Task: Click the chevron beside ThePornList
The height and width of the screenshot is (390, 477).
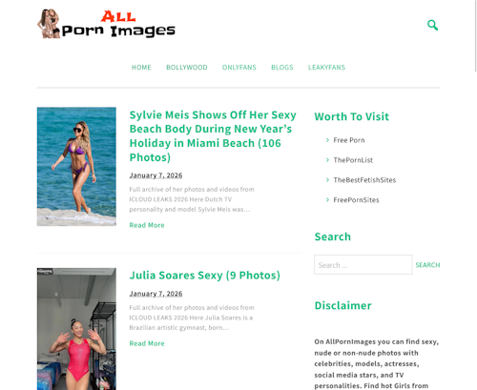Action: (x=327, y=160)
